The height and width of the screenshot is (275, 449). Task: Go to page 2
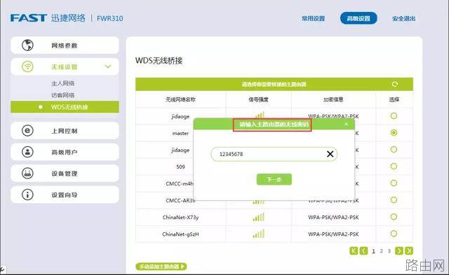[x=382, y=251]
